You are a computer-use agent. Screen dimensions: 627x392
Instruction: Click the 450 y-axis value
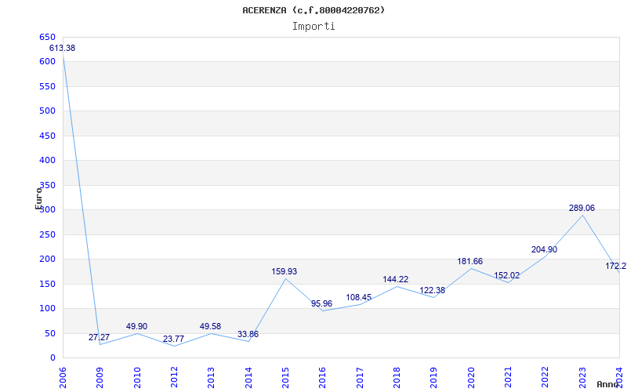point(47,136)
